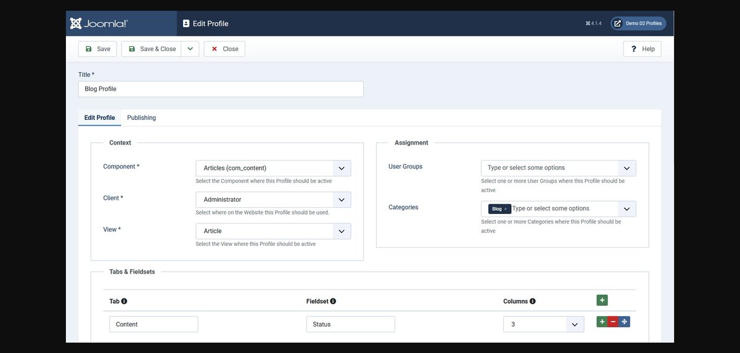Click the Tab field containing Content

(154, 324)
